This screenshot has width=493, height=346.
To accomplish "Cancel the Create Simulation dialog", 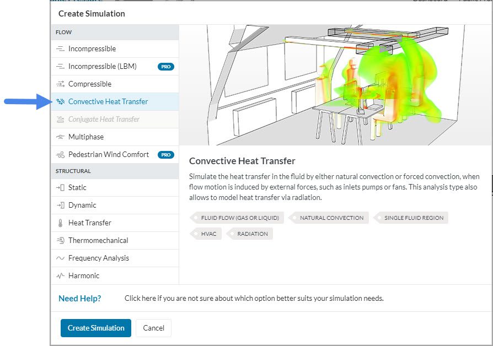I will (x=153, y=328).
